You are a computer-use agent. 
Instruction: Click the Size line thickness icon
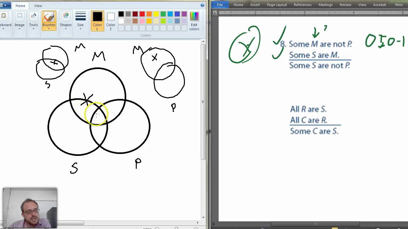coord(80,16)
